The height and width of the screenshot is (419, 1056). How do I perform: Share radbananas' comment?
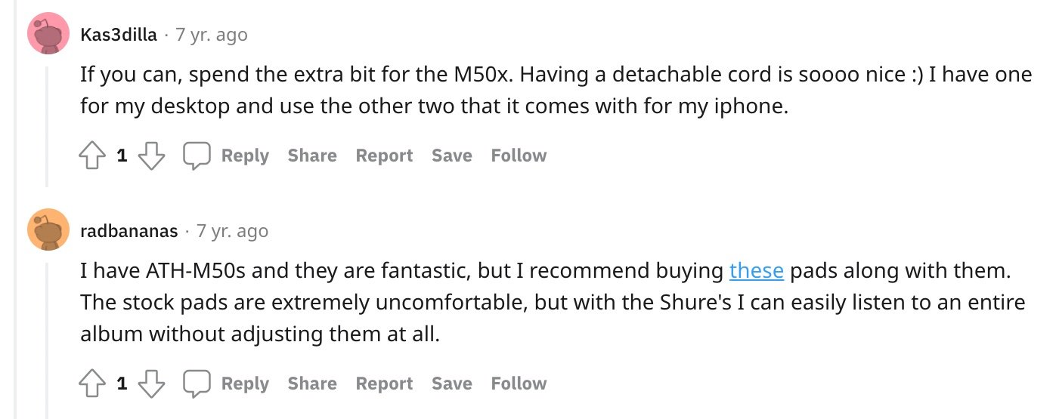[312, 384]
